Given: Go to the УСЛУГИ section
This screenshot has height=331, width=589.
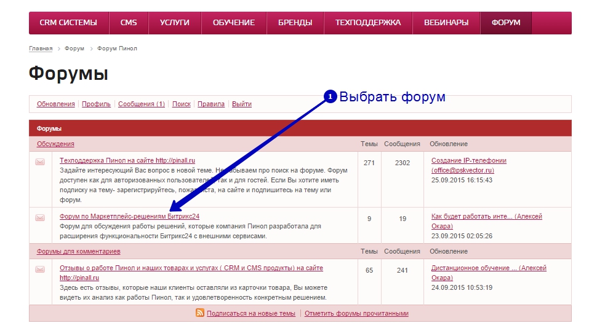Looking at the screenshot, I should (174, 23).
